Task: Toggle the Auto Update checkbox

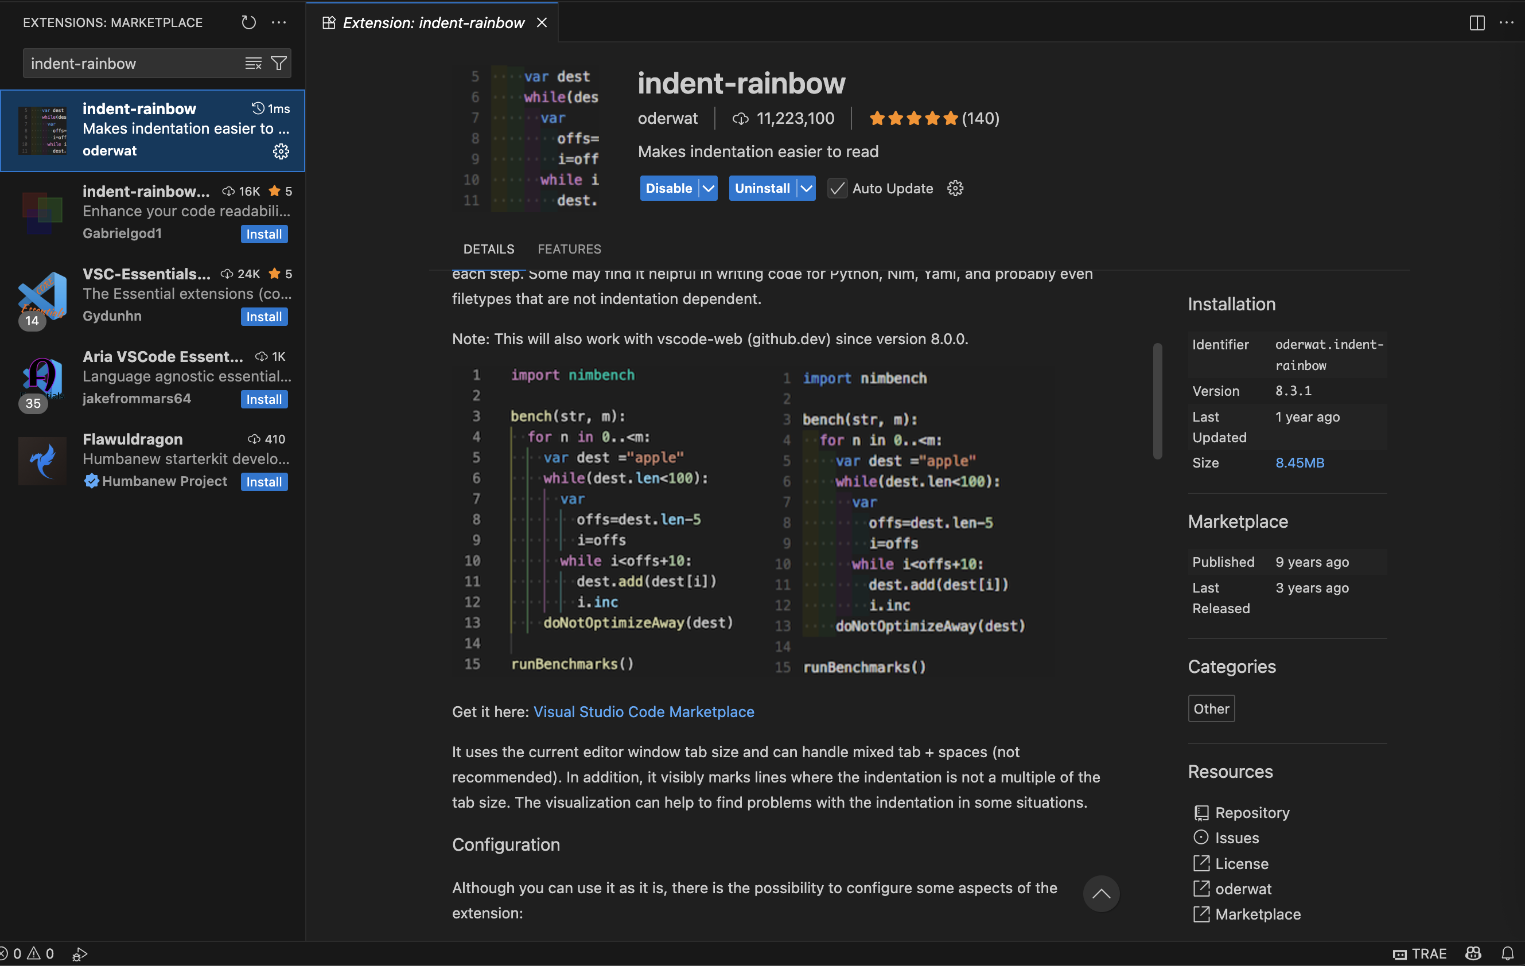Action: coord(837,189)
